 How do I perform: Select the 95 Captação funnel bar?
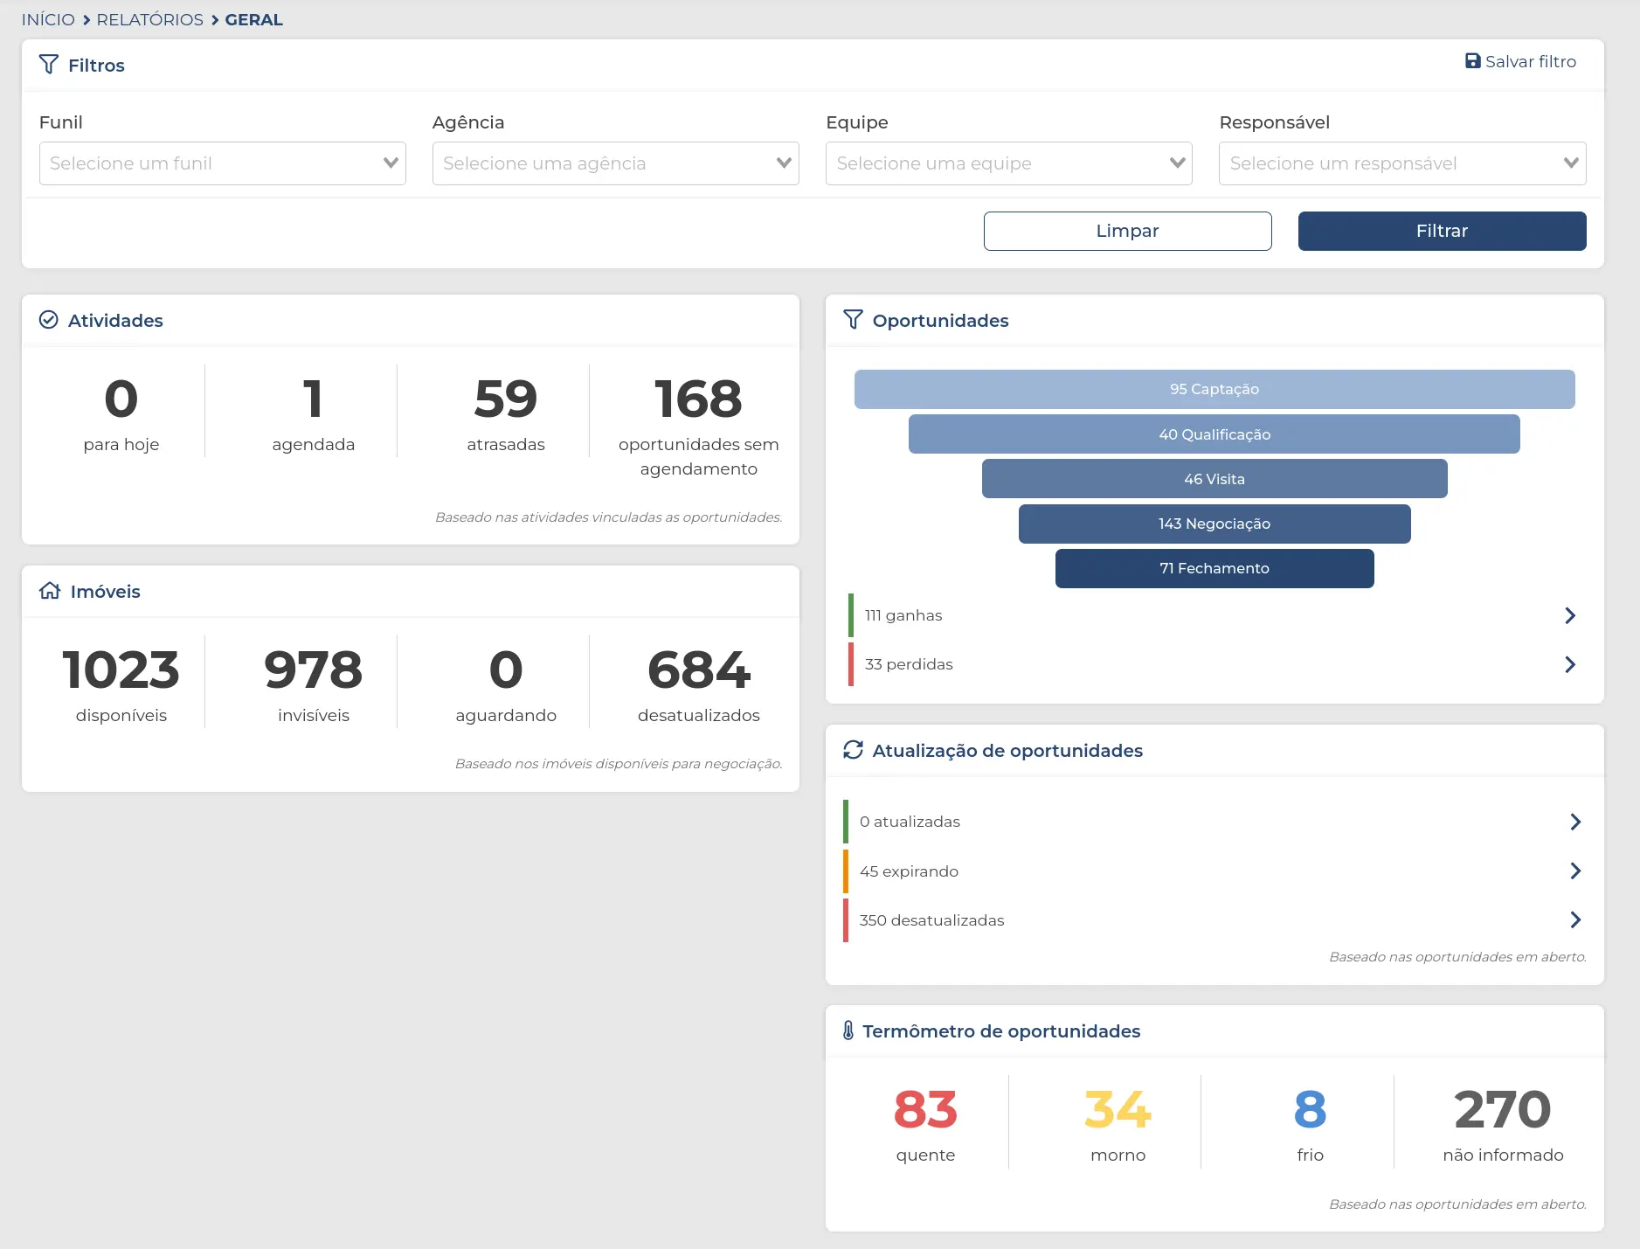[1214, 389]
